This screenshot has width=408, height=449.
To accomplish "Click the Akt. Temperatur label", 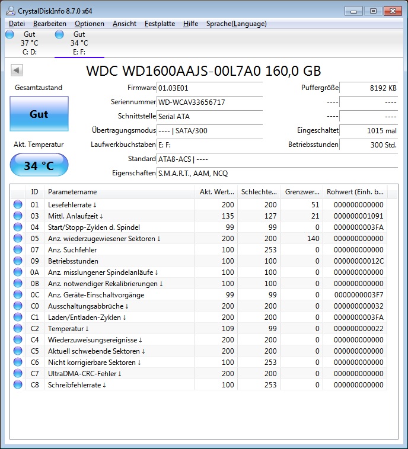I will [x=39, y=145].
